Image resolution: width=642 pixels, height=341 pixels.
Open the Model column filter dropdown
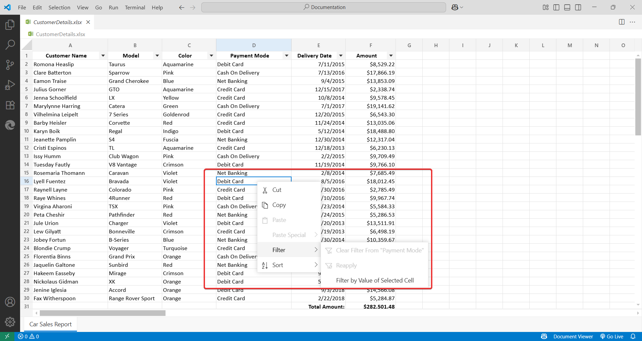157,55
